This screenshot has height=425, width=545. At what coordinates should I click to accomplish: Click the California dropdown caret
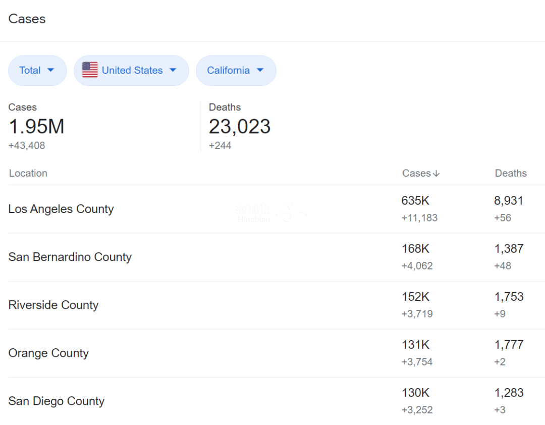(260, 70)
